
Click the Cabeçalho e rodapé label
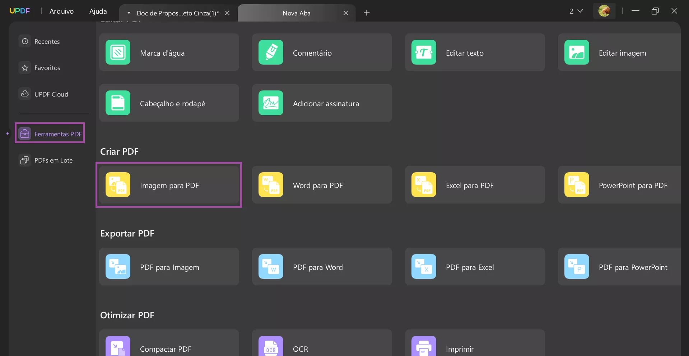pos(173,104)
